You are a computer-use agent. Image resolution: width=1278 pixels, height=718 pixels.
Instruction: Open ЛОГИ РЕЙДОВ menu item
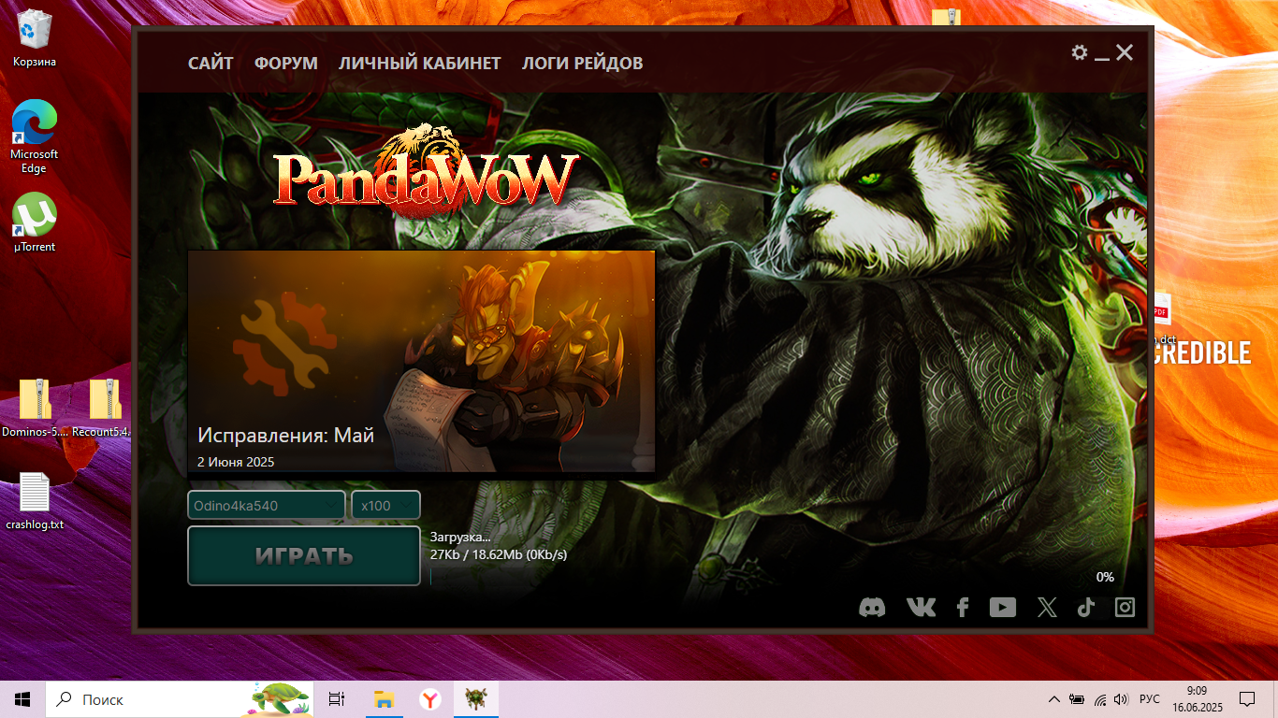pyautogui.click(x=582, y=64)
